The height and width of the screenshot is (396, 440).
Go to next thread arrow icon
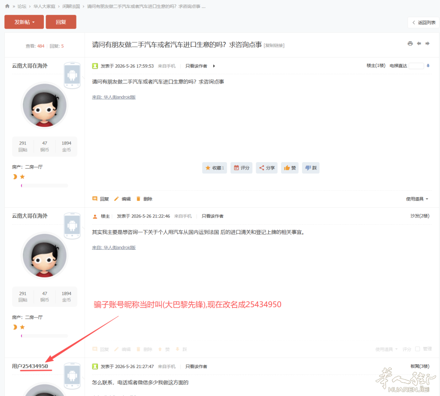(x=428, y=43)
